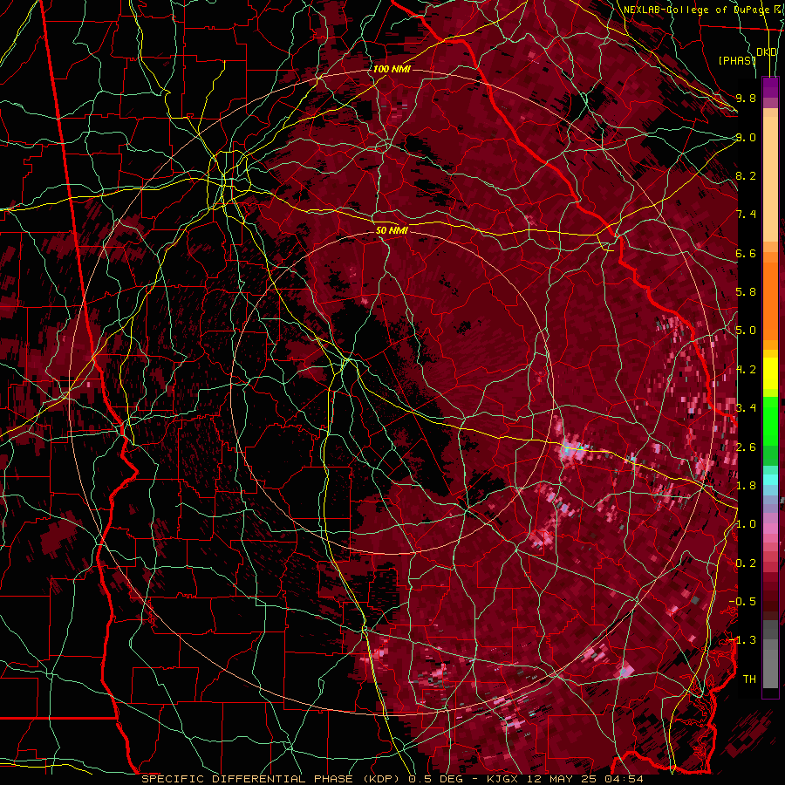Click the -1.3 value on the color scale

(742, 640)
